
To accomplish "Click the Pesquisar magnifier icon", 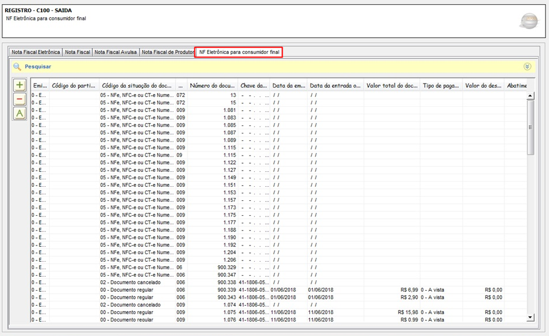I will [17, 66].
